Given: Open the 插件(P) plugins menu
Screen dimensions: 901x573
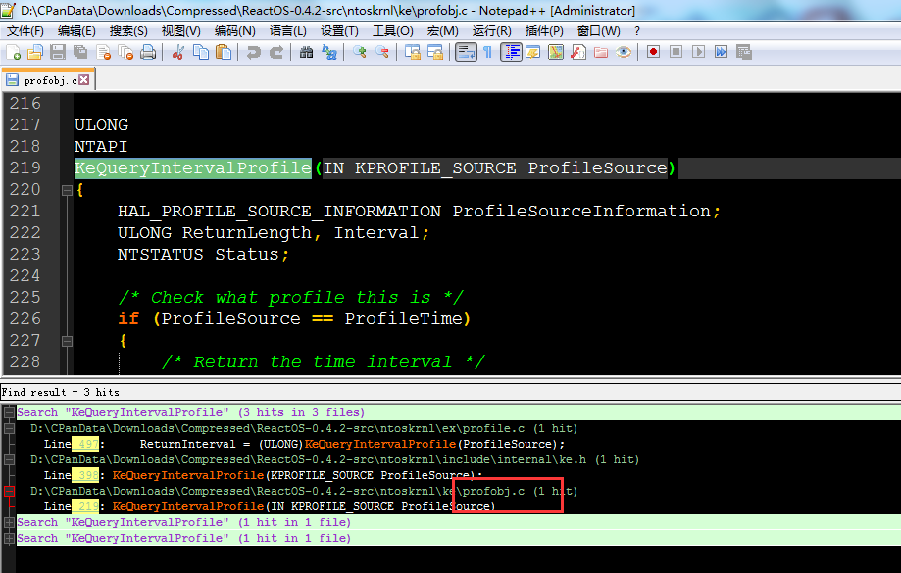Looking at the screenshot, I should coord(544,31).
